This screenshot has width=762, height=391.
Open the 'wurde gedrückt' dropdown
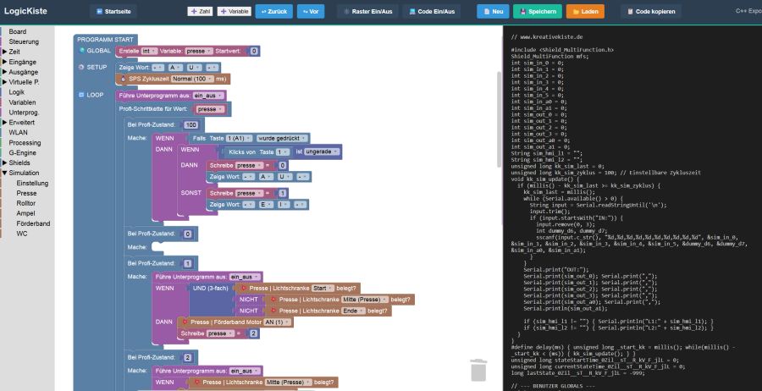click(x=282, y=139)
